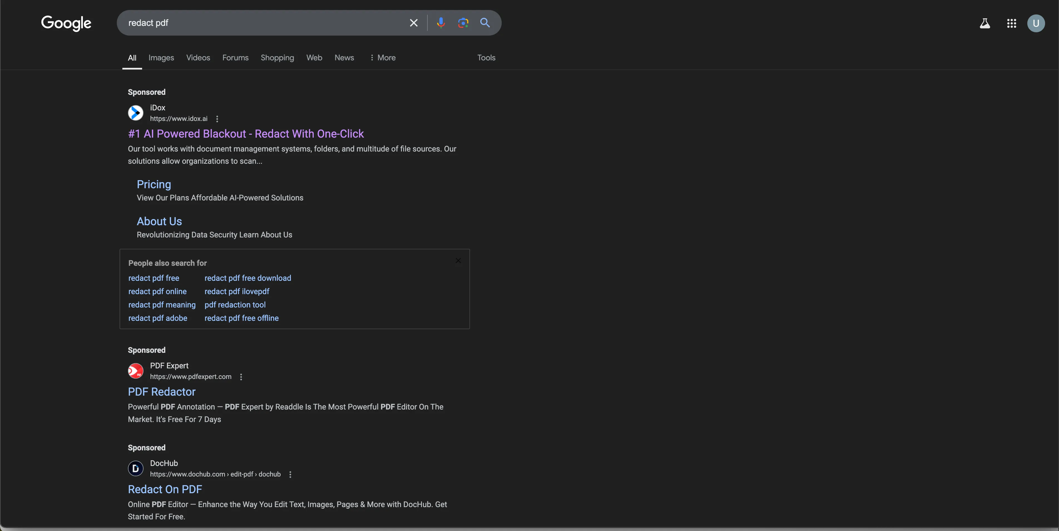The width and height of the screenshot is (1059, 531).
Task: Search for redact pdf free
Action: click(154, 278)
